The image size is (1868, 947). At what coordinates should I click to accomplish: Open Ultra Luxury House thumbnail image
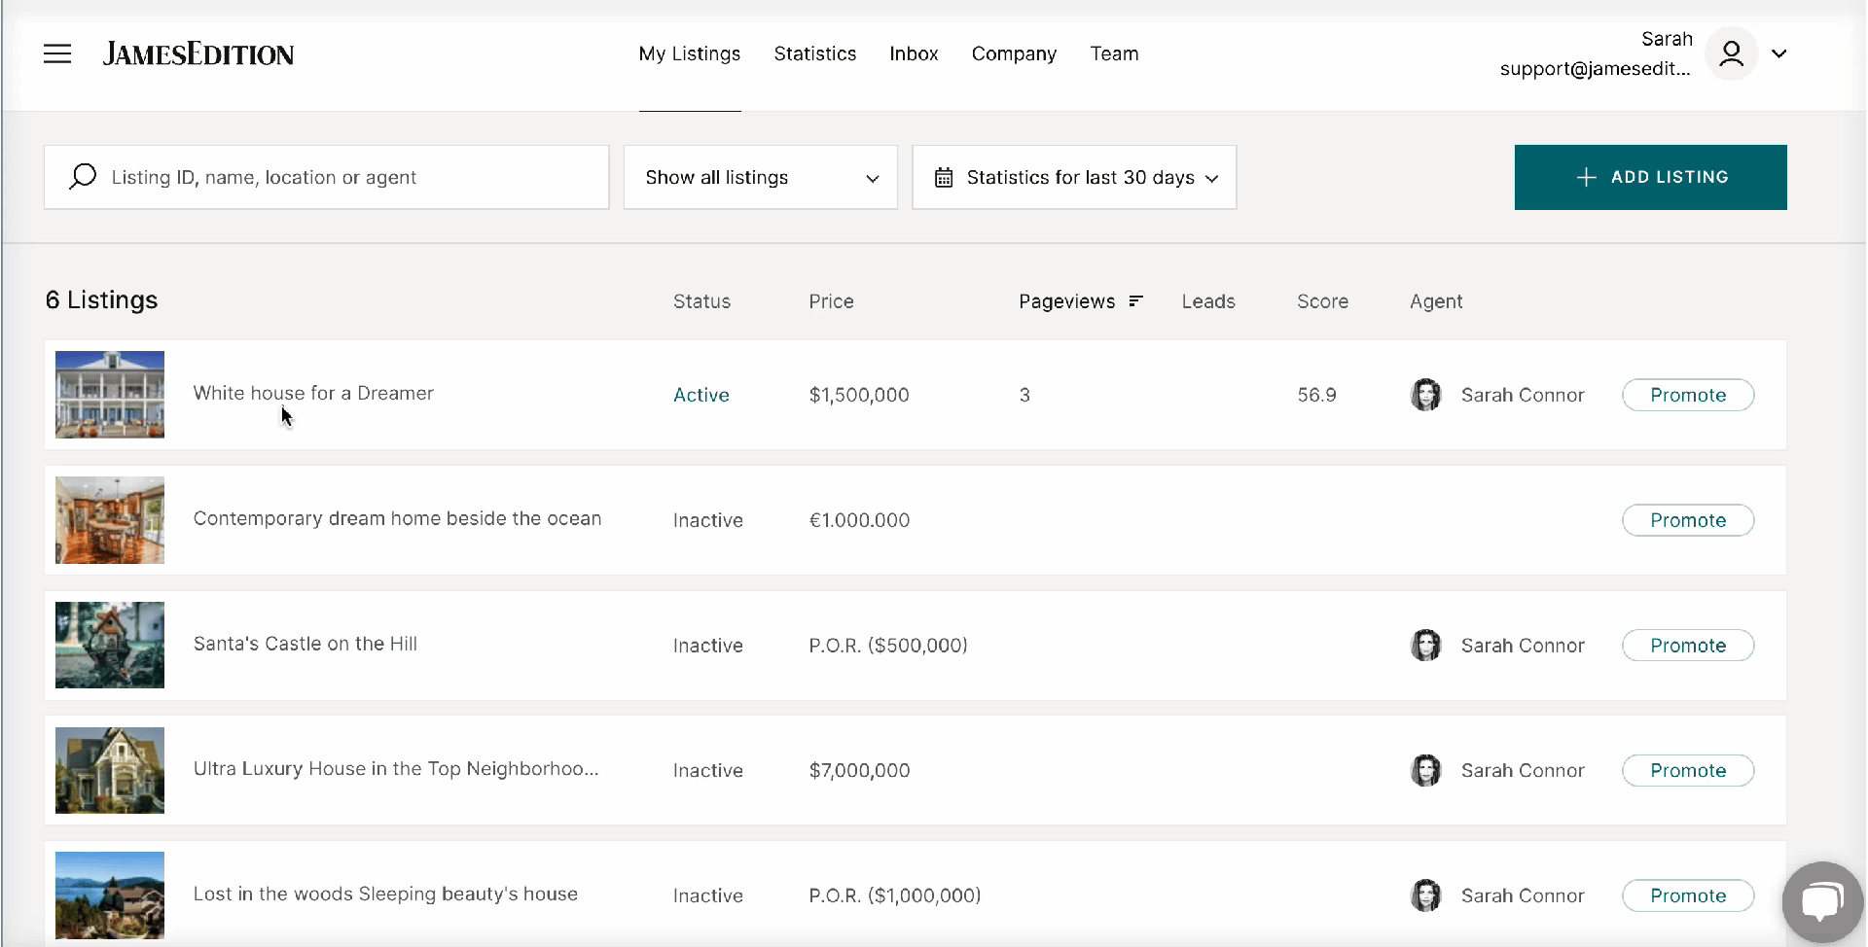(x=110, y=770)
